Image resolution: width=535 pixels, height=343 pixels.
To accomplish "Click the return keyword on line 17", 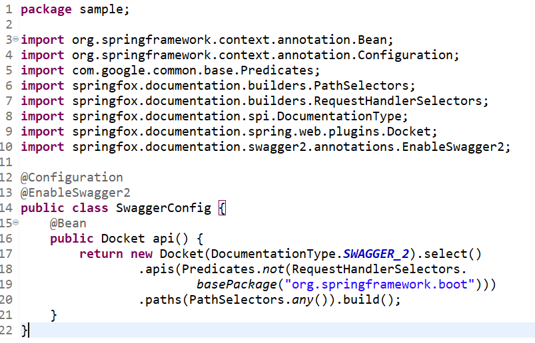I will click(101, 254).
